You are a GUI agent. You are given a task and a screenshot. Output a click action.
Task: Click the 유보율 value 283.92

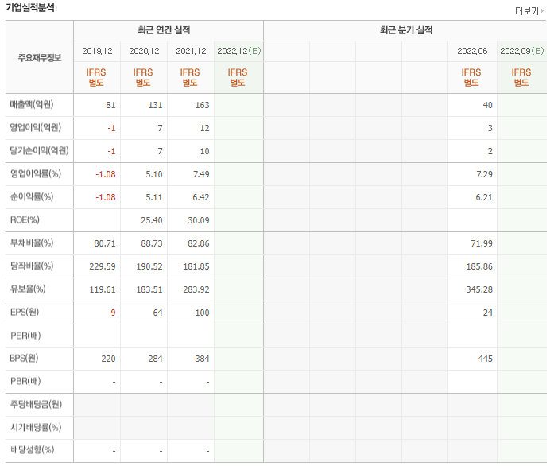(196, 289)
